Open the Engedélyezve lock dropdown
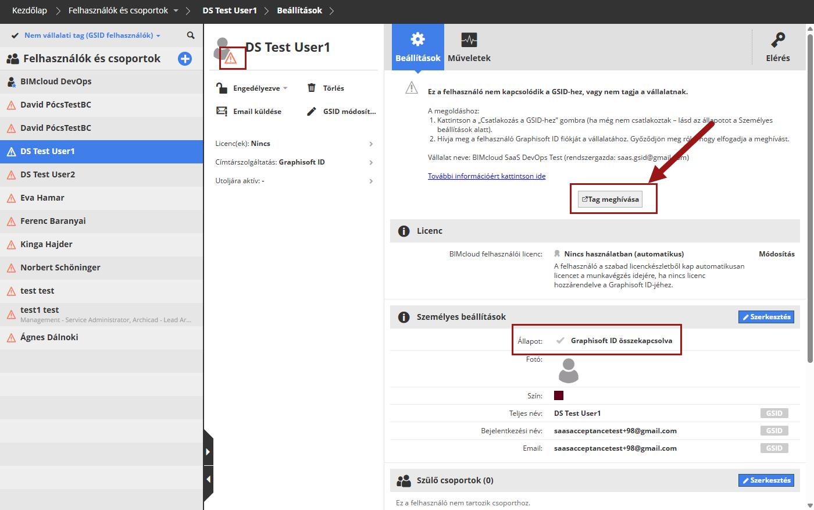The width and height of the screenshot is (814, 510). (260, 88)
